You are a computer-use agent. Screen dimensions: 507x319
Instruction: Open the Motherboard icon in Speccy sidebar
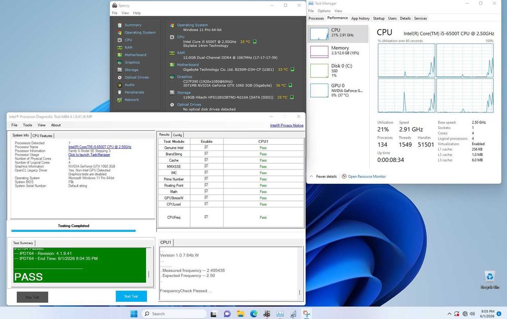[120, 55]
